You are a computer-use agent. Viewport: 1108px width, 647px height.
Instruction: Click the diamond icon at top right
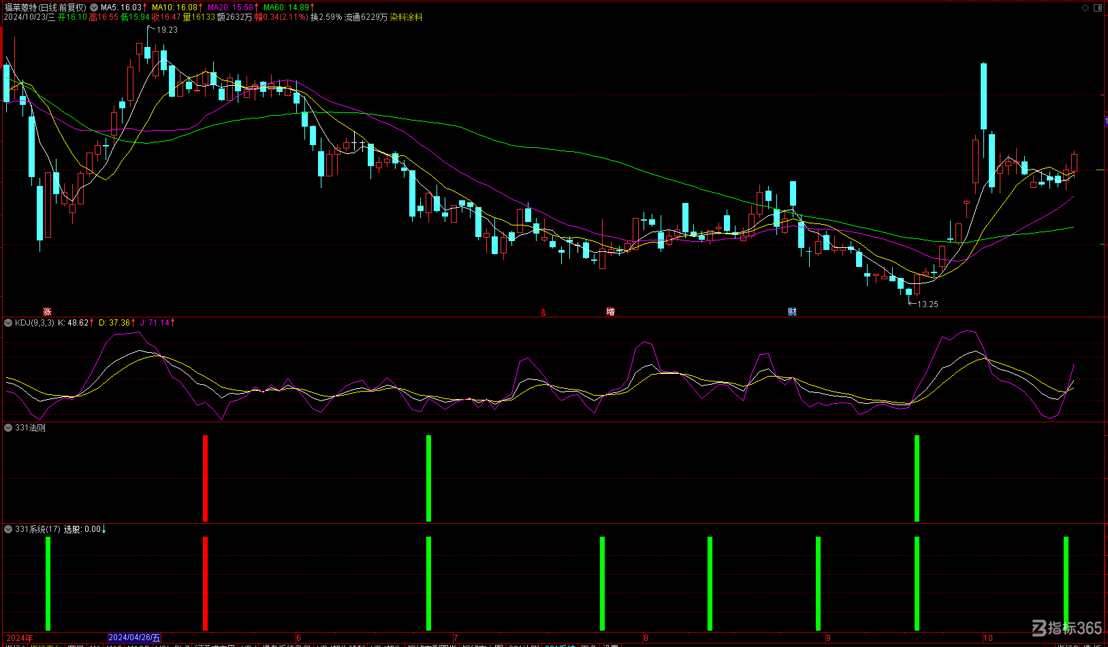click(1086, 7)
